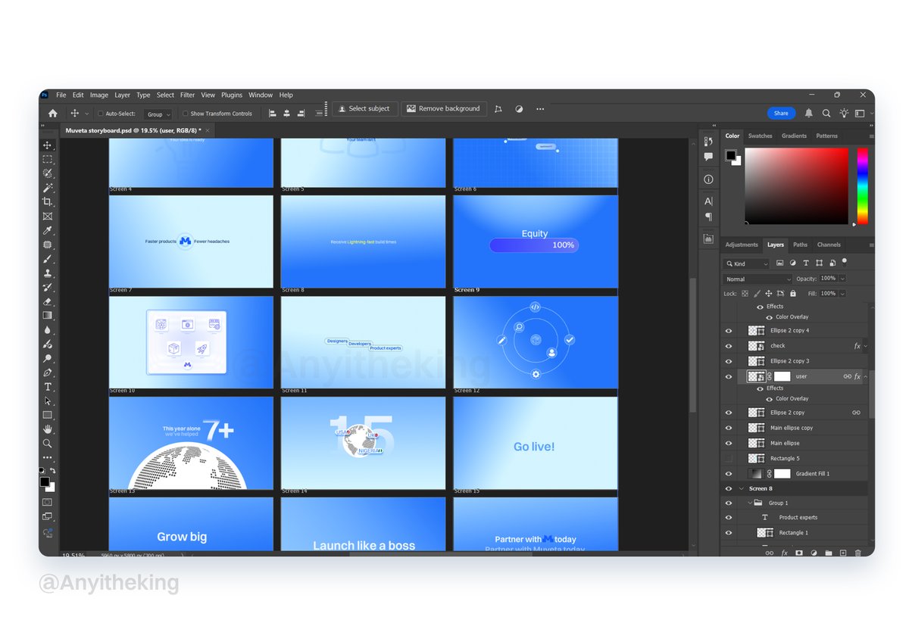The width and height of the screenshot is (909, 642).
Task: Select the Hand tool
Action: pyautogui.click(x=47, y=429)
